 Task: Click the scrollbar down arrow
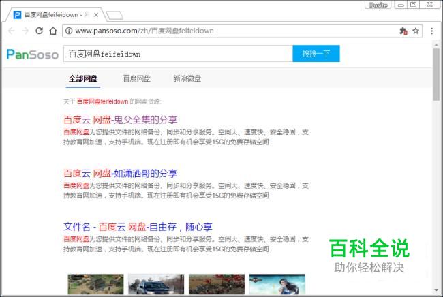coord(436,290)
